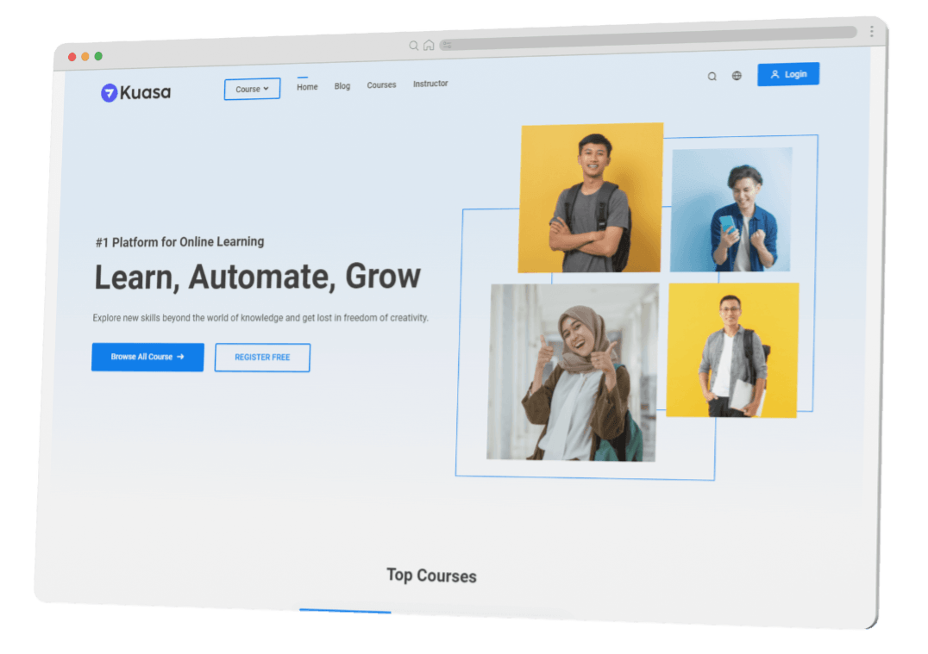928x654 pixels.
Task: Click the green maximize window button
Action: pyautogui.click(x=98, y=56)
